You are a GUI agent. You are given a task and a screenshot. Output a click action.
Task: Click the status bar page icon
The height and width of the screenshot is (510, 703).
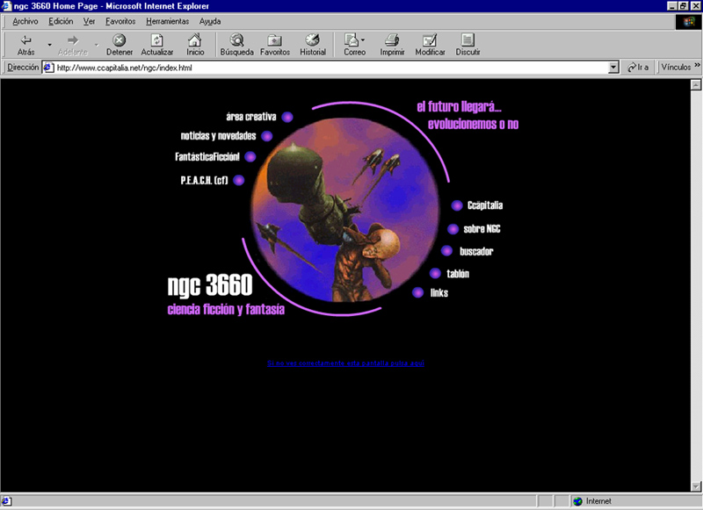pos(6,501)
